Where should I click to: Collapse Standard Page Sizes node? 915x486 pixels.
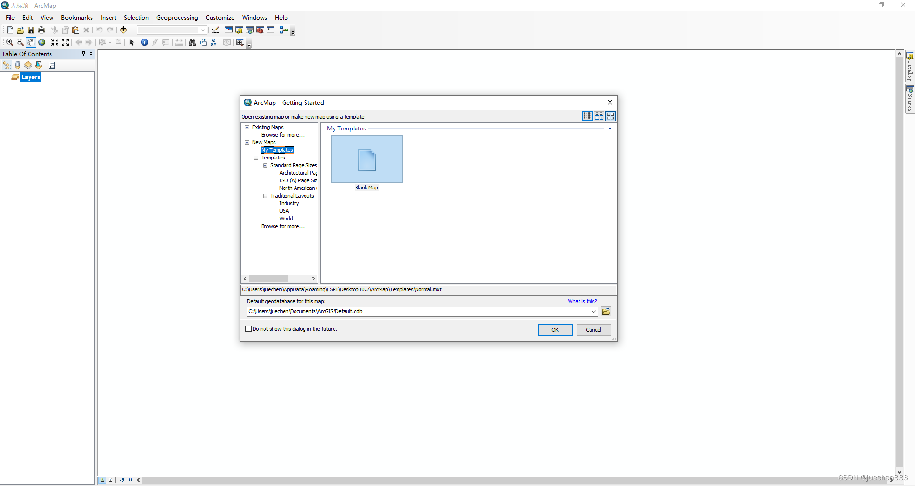pos(265,165)
